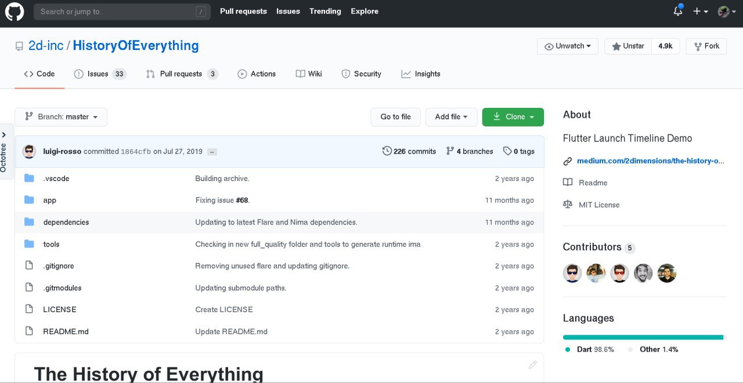Click the app folder icon
This screenshot has height=383, width=743.
pyautogui.click(x=29, y=200)
